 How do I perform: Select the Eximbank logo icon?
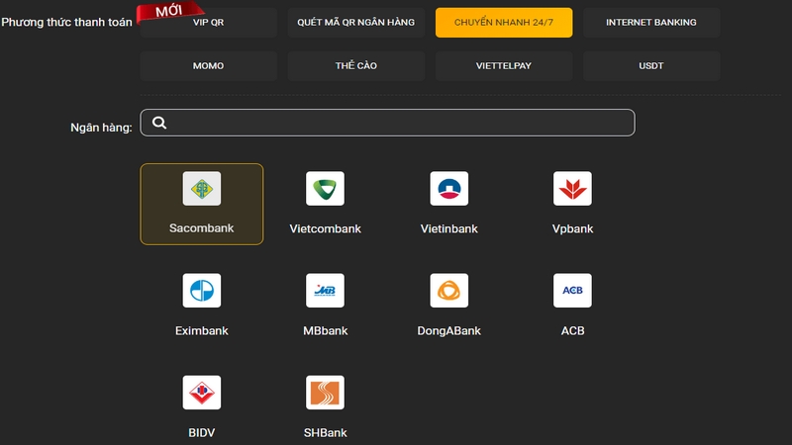click(x=202, y=291)
